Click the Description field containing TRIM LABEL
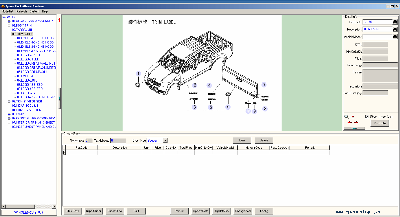Image resolution: width=400 pixels, height=217 pixels. (377, 29)
